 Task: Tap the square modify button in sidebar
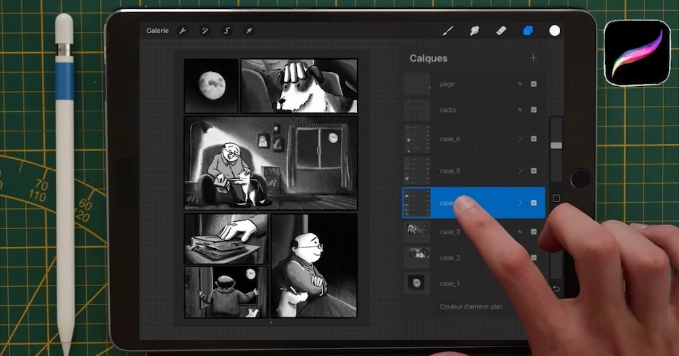tap(557, 198)
